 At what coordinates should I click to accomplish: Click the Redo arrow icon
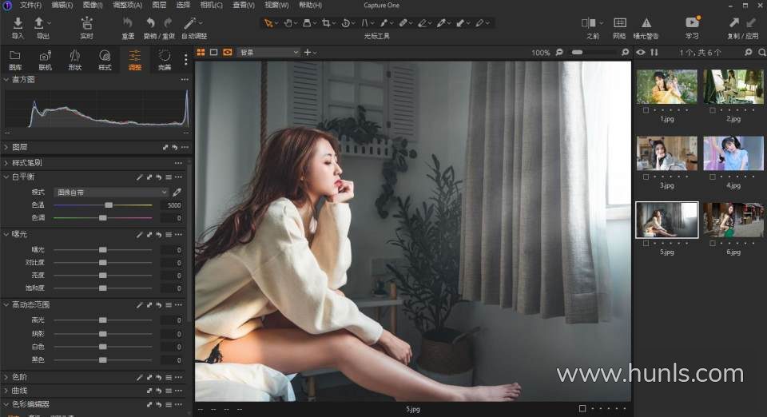click(168, 22)
